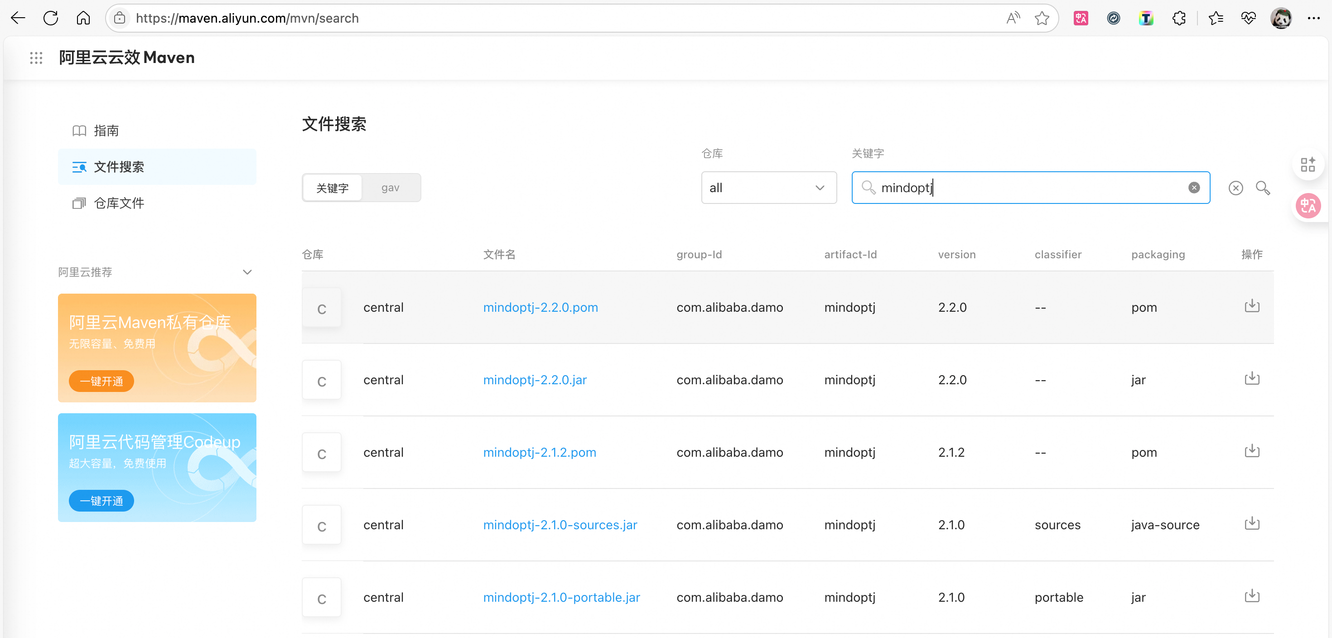Open the browser settings and more menu
Image resolution: width=1332 pixels, height=638 pixels.
click(x=1313, y=18)
